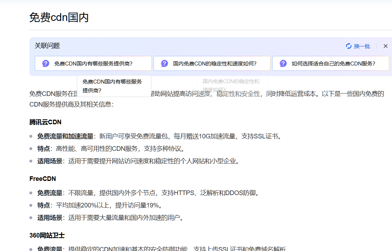Click bullet text 高性能、高可用性的CDN服务
This screenshot has height=251, width=392.
tap(97, 149)
